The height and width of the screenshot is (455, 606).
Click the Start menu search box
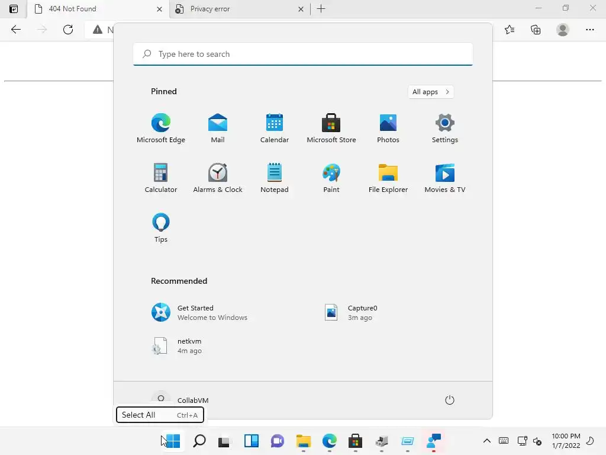(x=302, y=54)
